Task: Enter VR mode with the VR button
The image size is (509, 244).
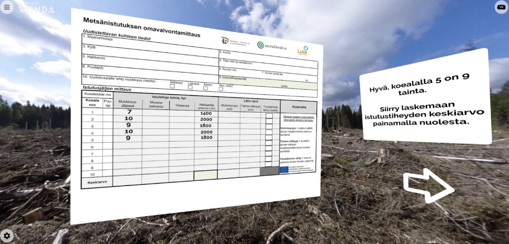Action: pyautogui.click(x=501, y=7)
